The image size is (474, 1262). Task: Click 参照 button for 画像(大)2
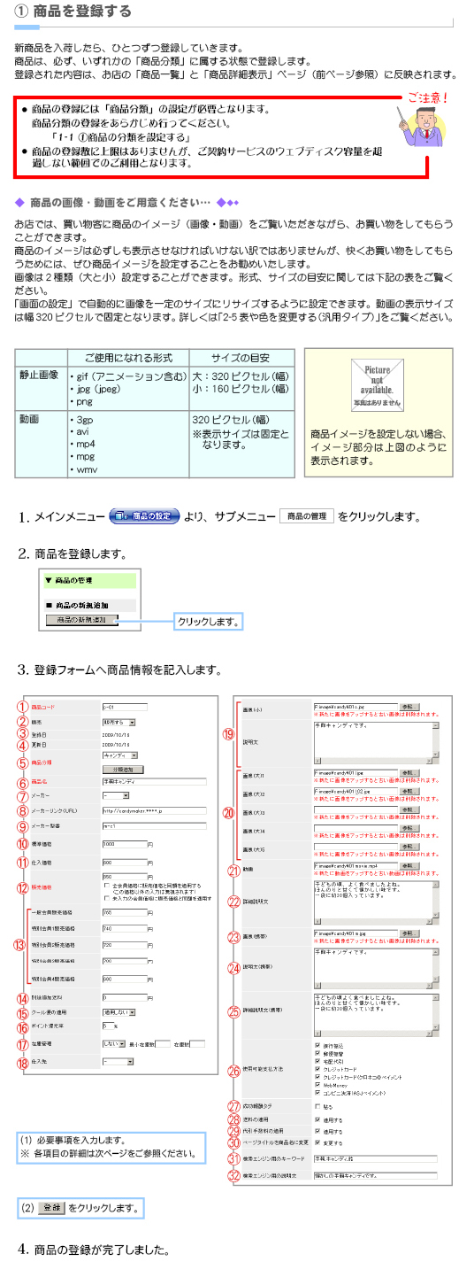[x=409, y=791]
